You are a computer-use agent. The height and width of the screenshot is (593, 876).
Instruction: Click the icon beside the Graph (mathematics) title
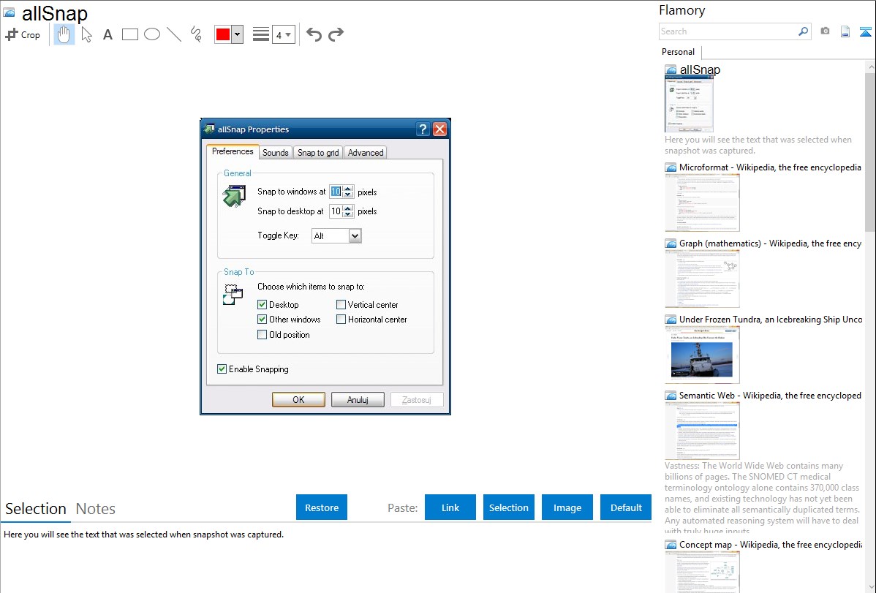[x=671, y=243]
